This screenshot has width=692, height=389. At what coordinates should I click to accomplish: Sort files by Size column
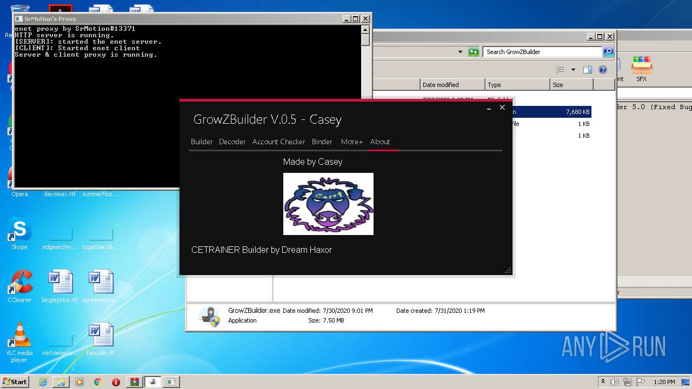[x=571, y=85]
